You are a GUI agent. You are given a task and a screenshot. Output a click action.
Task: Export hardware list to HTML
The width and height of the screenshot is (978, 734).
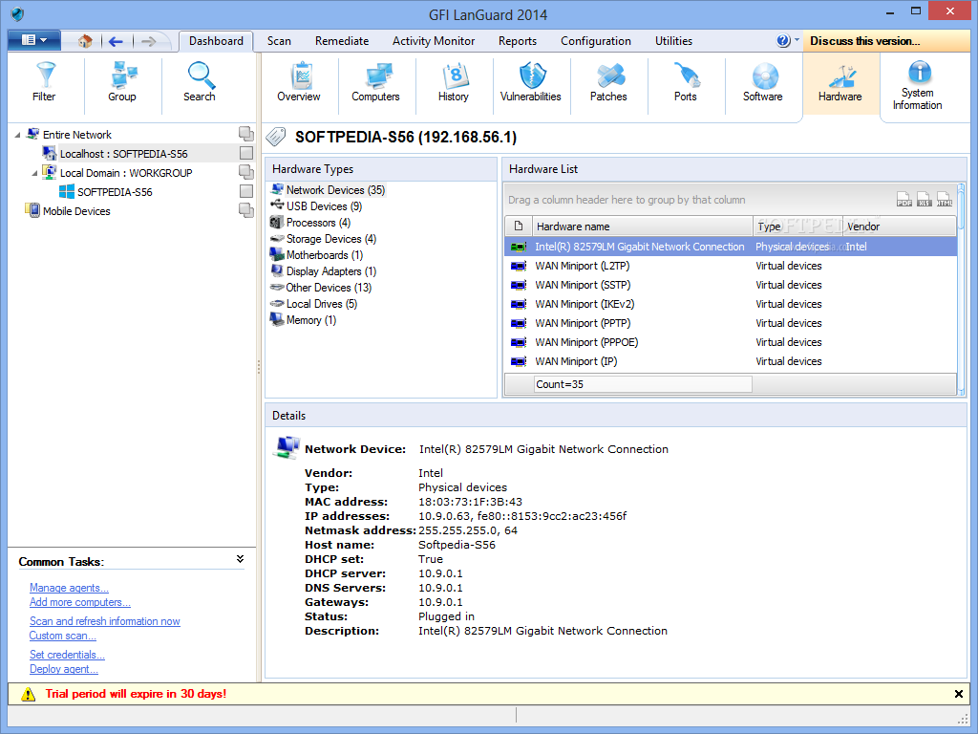945,199
